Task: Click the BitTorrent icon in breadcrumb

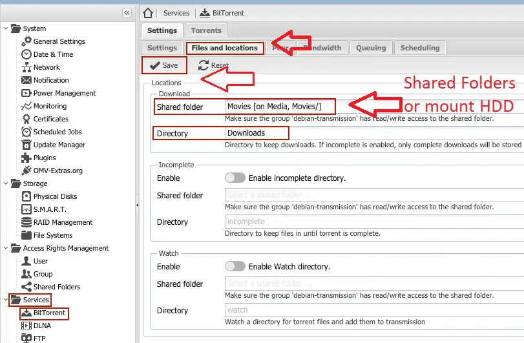Action: [205, 13]
